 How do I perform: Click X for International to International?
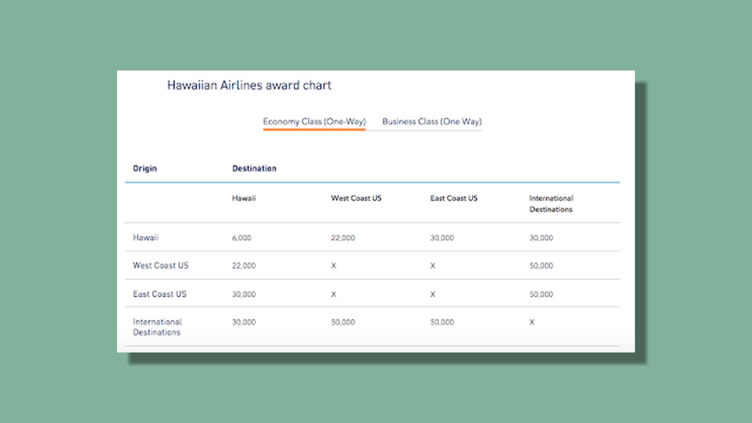coord(532,322)
